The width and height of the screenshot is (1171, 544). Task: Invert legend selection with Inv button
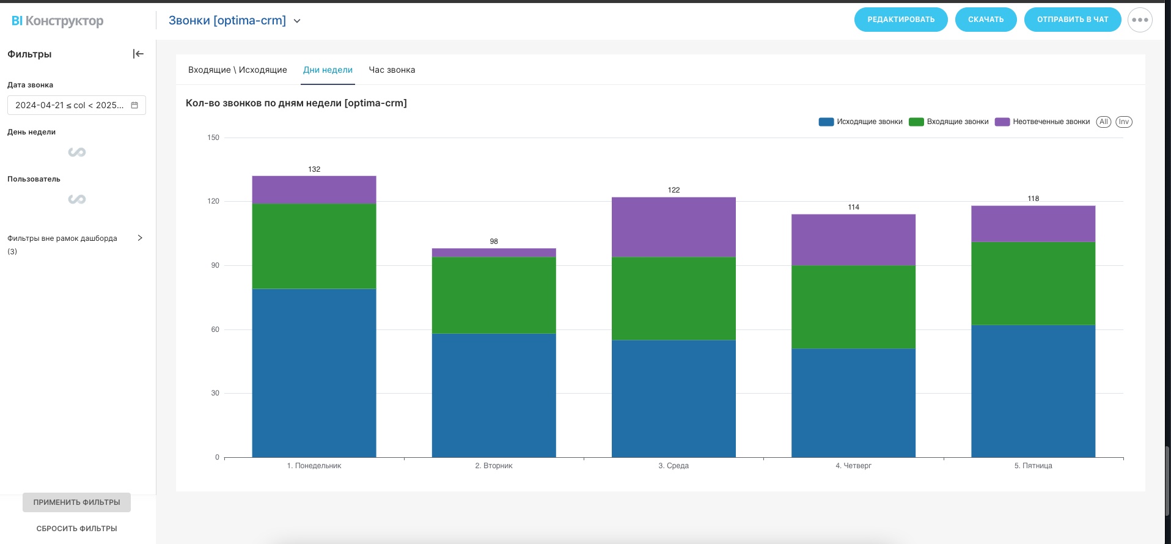[1123, 122]
